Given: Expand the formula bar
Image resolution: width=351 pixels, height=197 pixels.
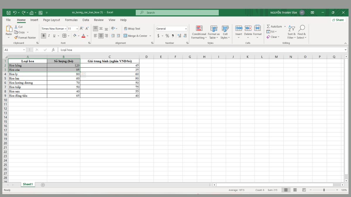Looking at the screenshot, I should coord(346,50).
